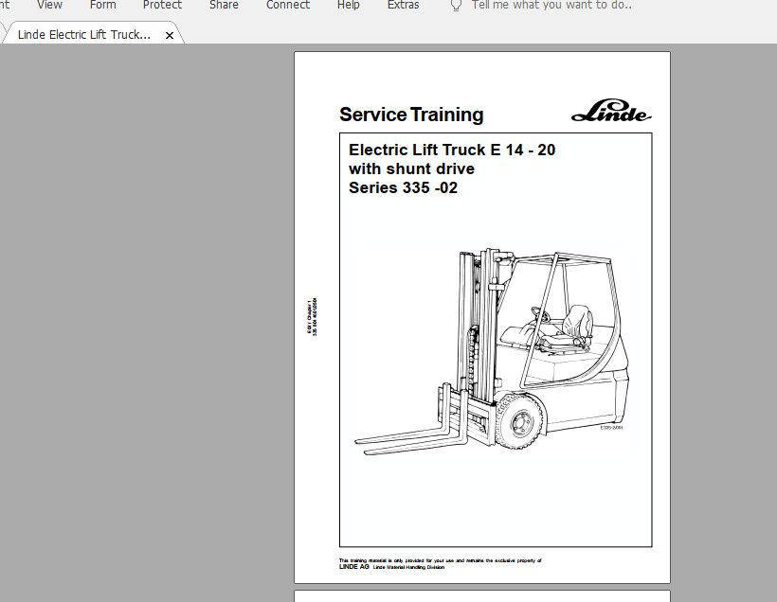Open the View menu
Image resolution: width=777 pixels, height=602 pixels.
(x=49, y=5)
